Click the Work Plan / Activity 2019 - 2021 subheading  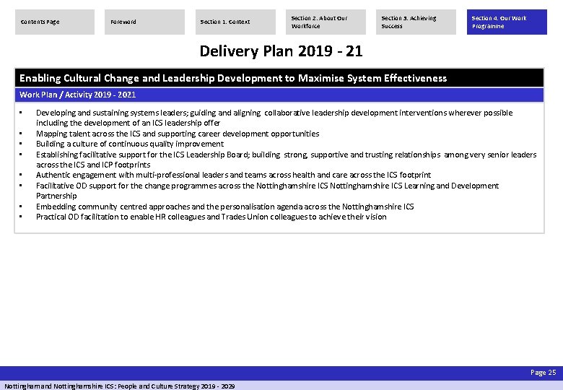point(279,95)
